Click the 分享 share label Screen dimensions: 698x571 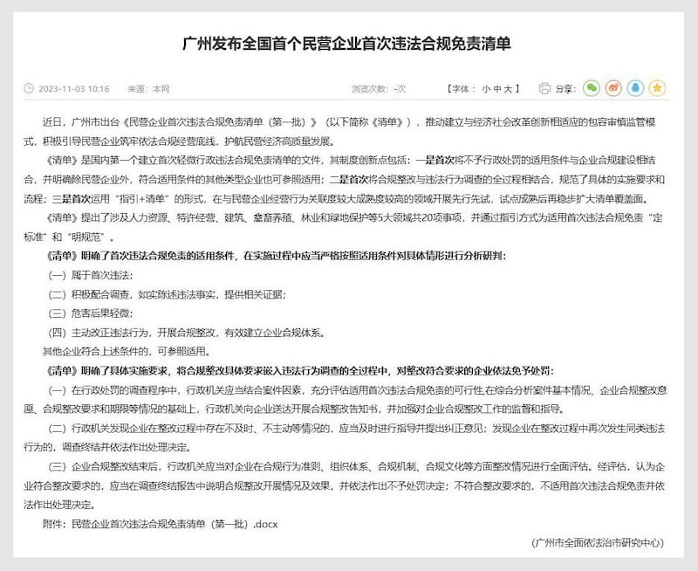click(565, 88)
